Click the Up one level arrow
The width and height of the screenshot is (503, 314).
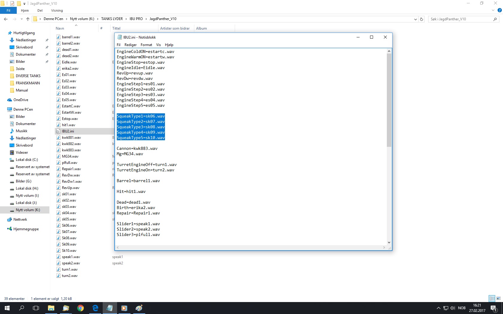click(x=28, y=19)
